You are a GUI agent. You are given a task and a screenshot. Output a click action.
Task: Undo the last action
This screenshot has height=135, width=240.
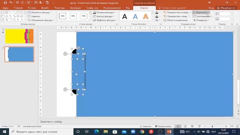click(x=11, y=3)
